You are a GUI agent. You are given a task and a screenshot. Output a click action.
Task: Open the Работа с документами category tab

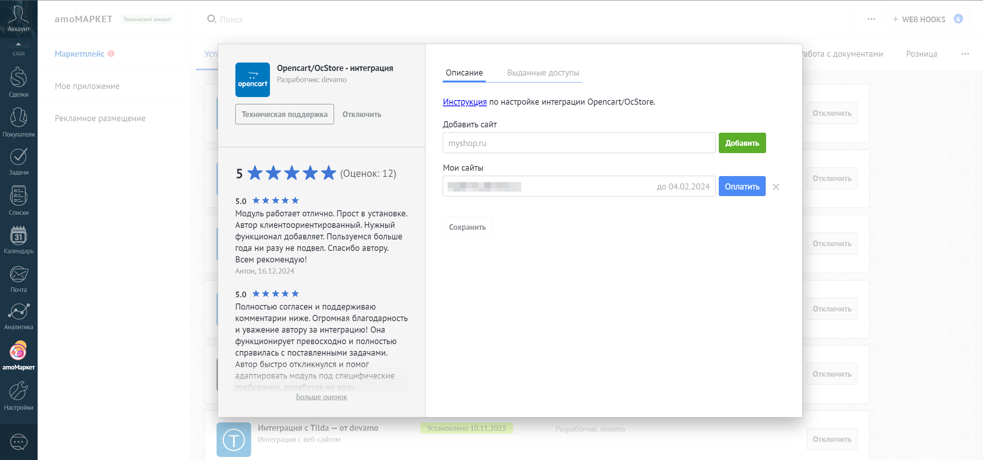842,54
